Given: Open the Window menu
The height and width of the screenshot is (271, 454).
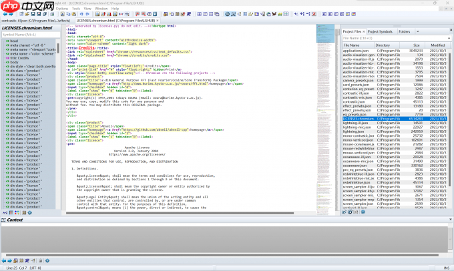Looking at the screenshot, I should [101, 9].
